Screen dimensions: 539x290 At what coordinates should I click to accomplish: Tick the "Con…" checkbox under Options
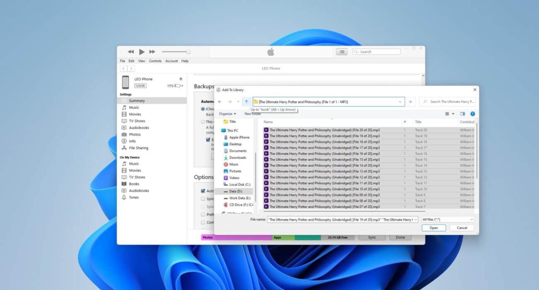203,222
